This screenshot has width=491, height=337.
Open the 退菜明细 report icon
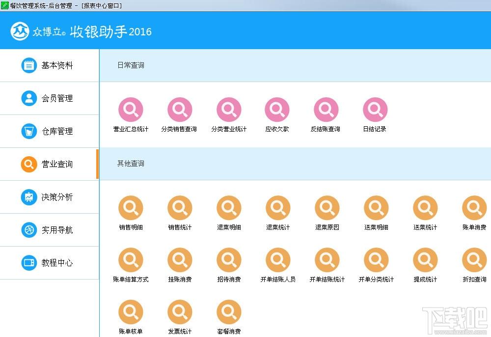[229, 208]
